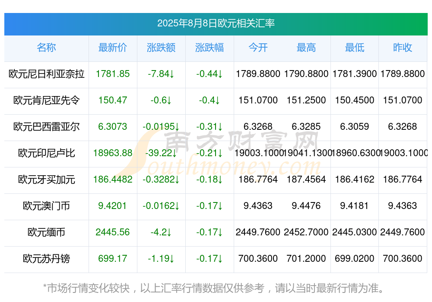This screenshot has width=432, height=302.
Task: Click the high value 9.4476
Action: tap(306, 206)
